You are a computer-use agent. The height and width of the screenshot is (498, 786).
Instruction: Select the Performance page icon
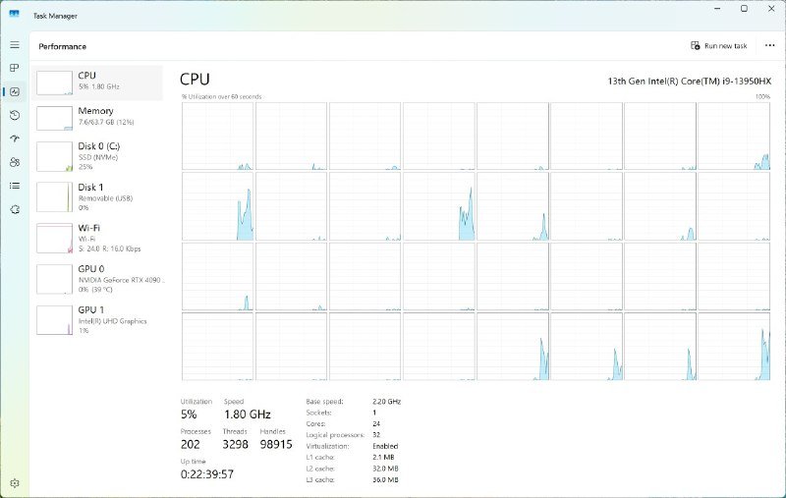pos(15,91)
